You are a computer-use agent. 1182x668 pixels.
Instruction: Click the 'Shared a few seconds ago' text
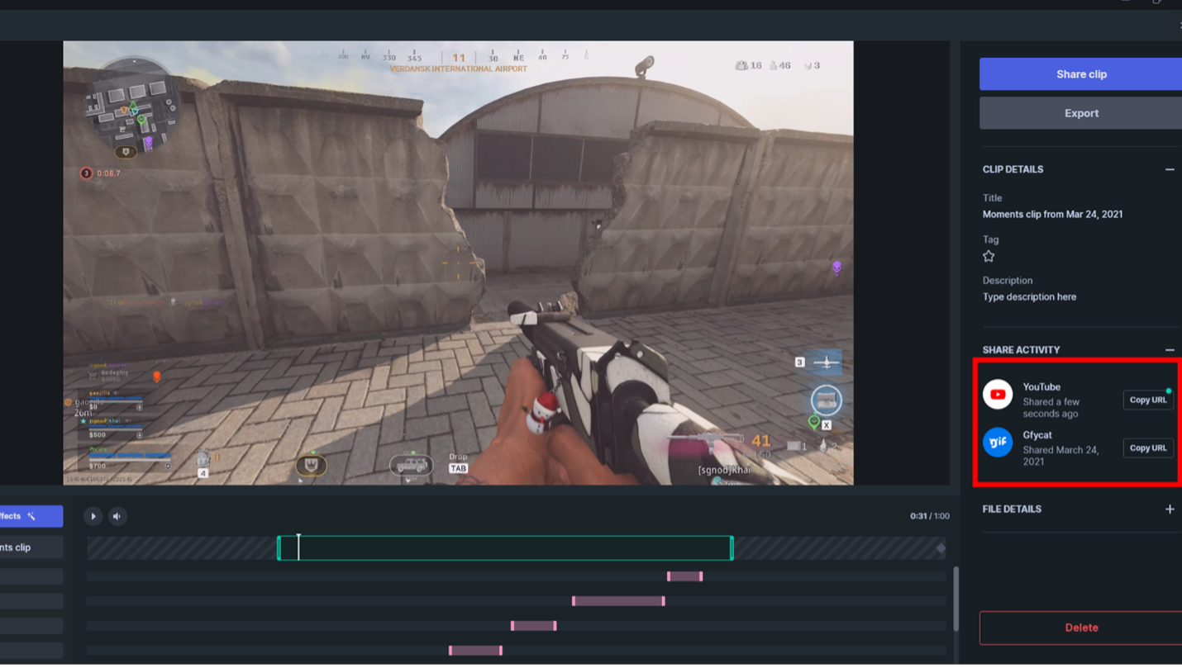click(1051, 408)
